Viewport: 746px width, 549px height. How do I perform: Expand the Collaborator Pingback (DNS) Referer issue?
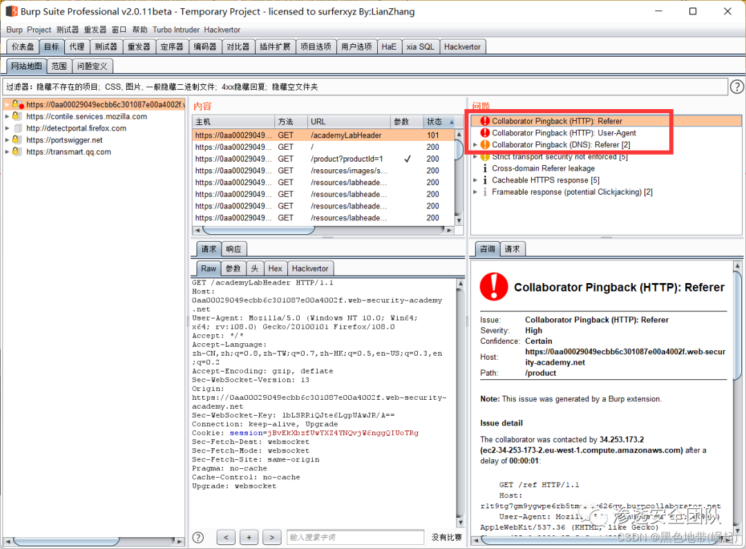tap(475, 144)
